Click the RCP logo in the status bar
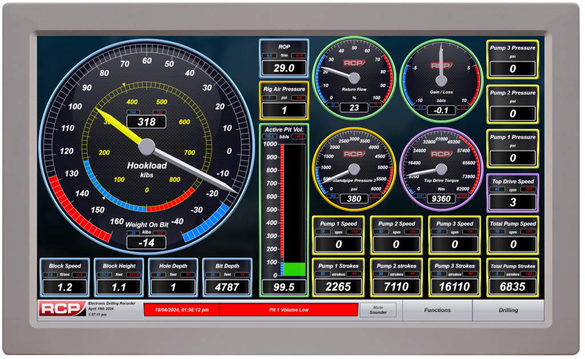Image resolution: width=585 pixels, height=359 pixels. coord(62,309)
